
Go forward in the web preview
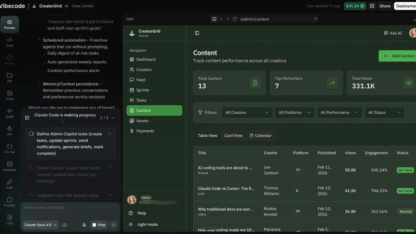pyautogui.click(x=228, y=19)
